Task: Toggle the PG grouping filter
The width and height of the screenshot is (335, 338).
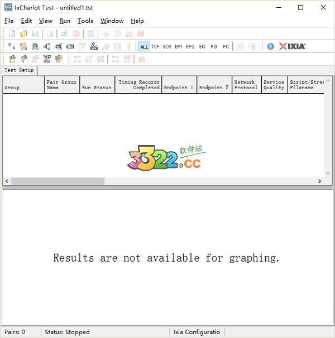Action: pyautogui.click(x=214, y=46)
